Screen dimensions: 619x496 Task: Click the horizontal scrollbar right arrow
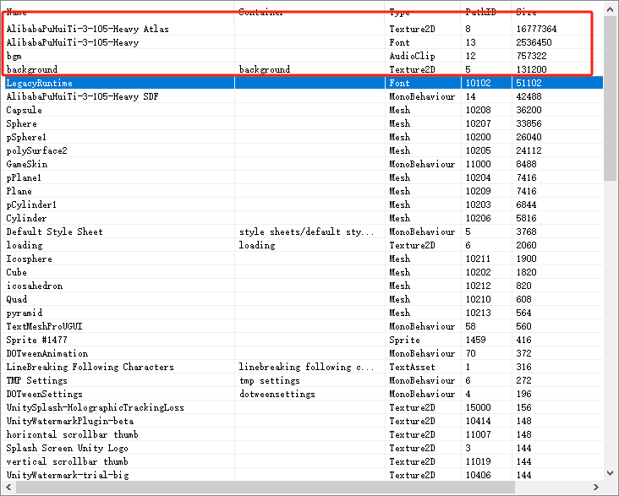point(596,487)
